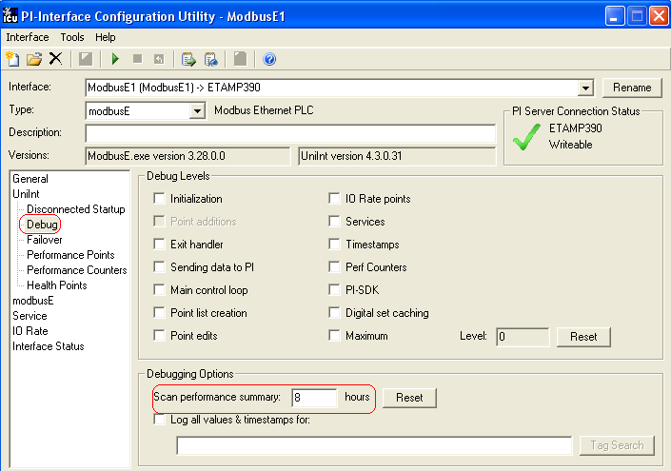Select the Debug tree item
Image resolution: width=671 pixels, height=471 pixels.
42,225
